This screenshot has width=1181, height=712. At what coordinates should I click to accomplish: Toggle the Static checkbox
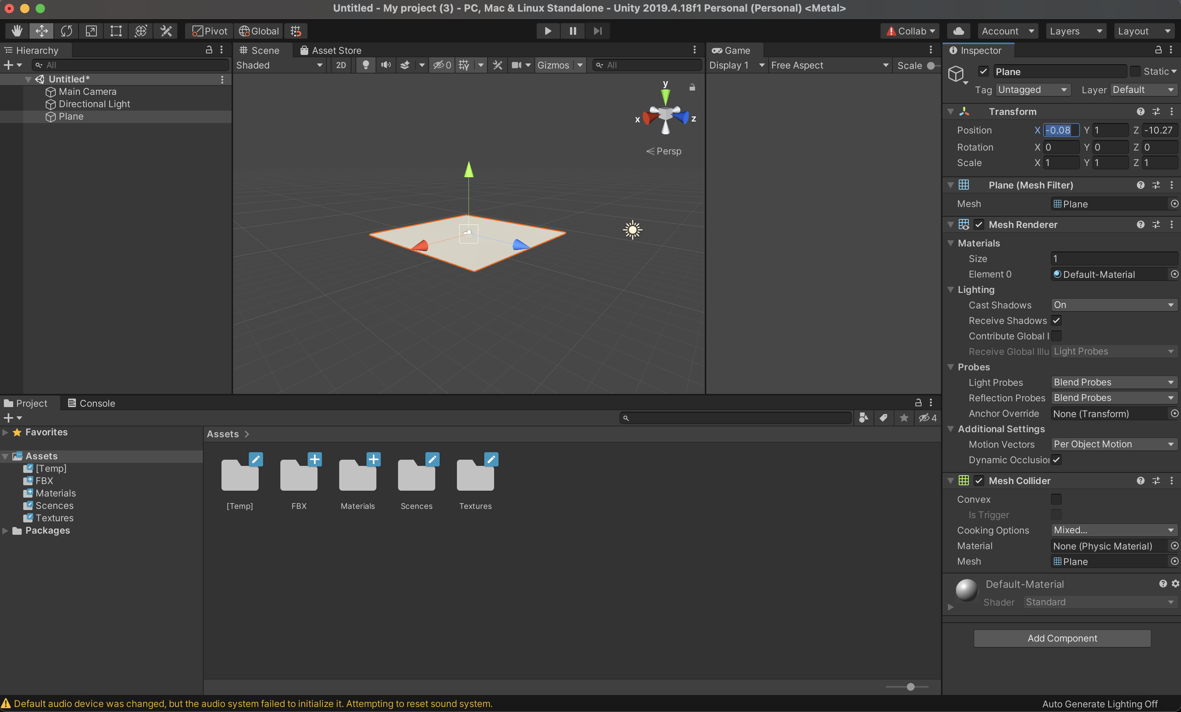point(1135,71)
